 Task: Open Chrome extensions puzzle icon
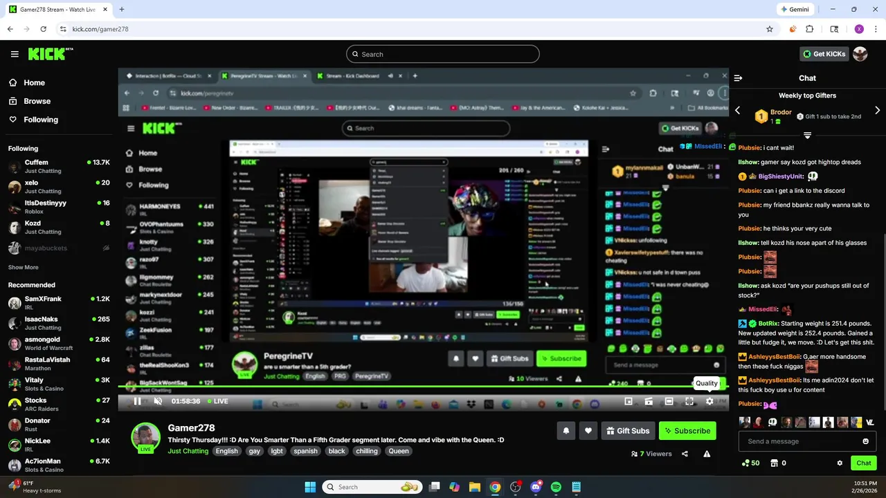(x=810, y=29)
